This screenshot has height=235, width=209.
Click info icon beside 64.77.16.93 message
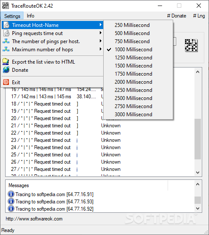pyautogui.click(x=11, y=201)
